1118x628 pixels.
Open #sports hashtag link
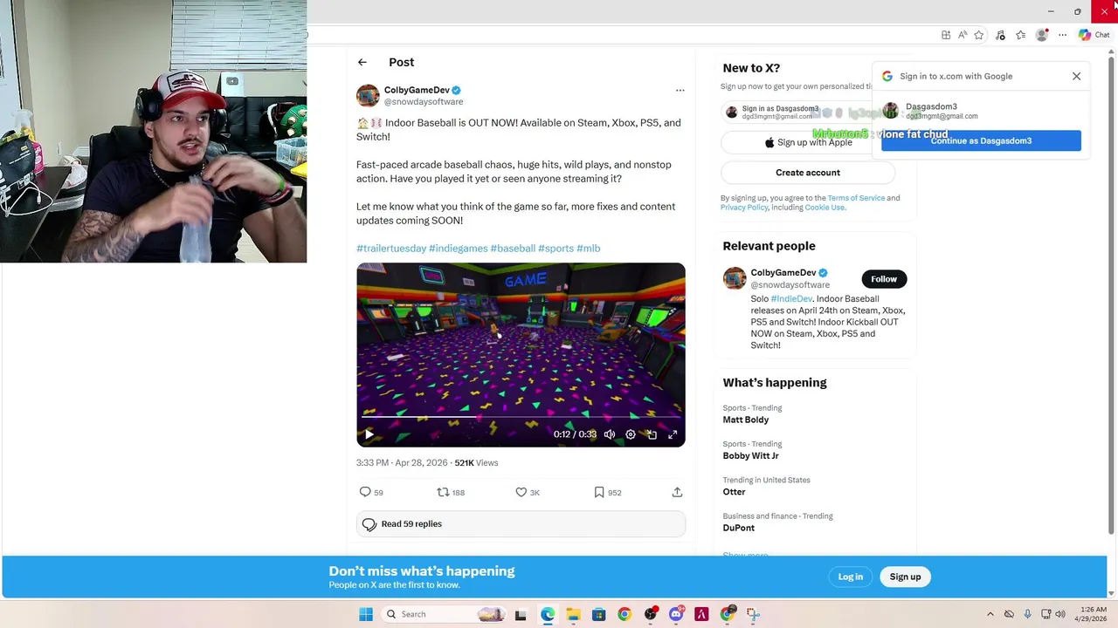(556, 248)
